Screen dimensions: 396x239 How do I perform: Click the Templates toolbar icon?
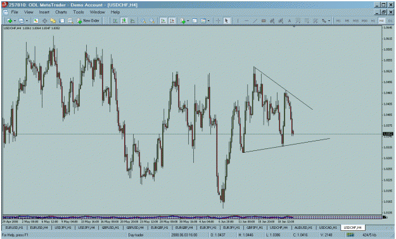[x=203, y=21]
